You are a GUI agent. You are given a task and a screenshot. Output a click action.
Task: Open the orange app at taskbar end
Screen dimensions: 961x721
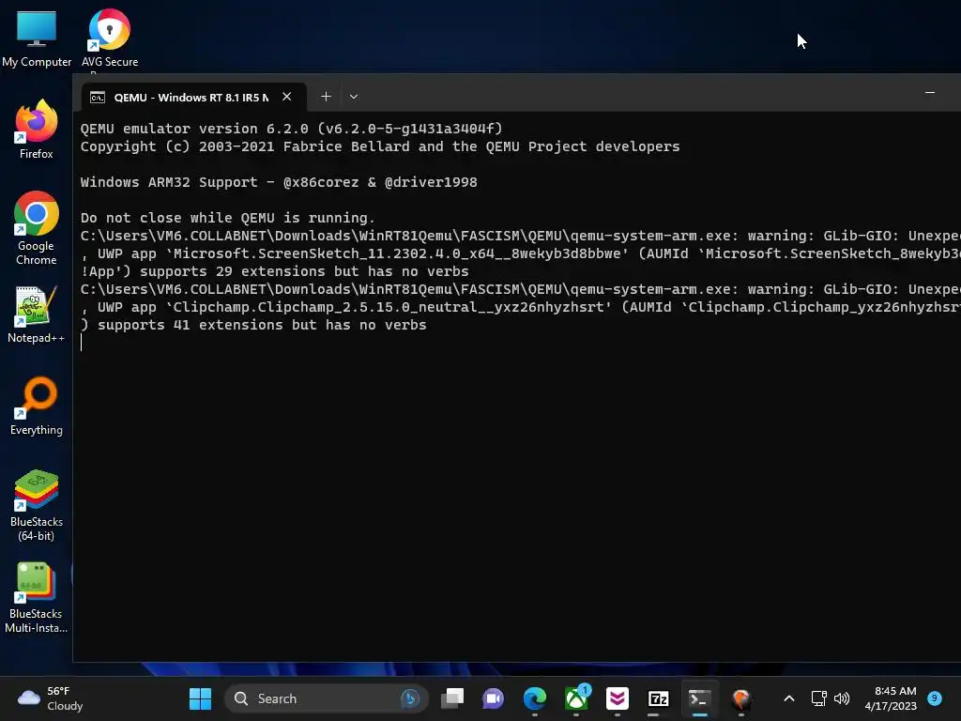click(741, 698)
